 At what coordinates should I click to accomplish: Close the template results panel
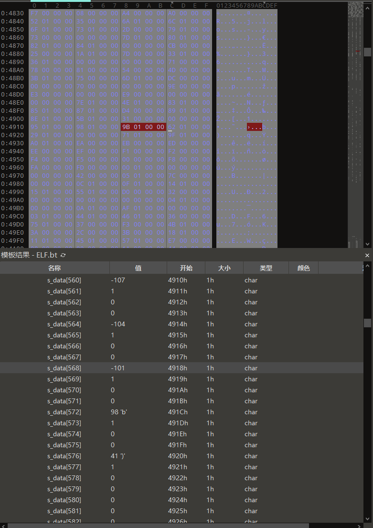tap(367, 256)
